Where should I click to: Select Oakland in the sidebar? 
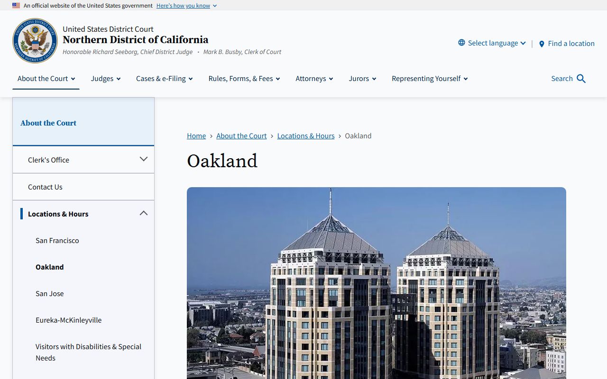[49, 267]
